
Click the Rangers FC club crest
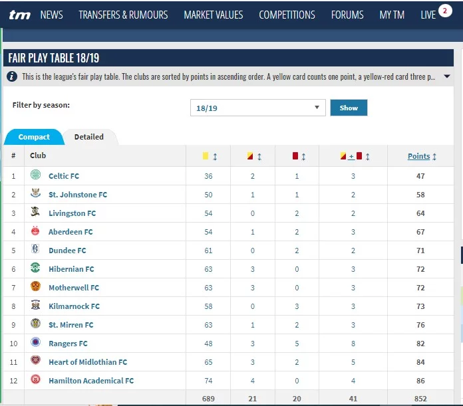pos(35,343)
